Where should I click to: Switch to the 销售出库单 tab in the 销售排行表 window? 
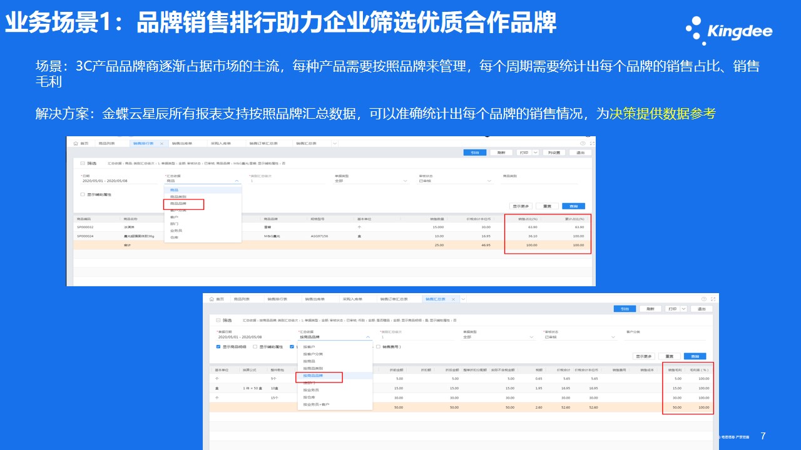coord(182,144)
